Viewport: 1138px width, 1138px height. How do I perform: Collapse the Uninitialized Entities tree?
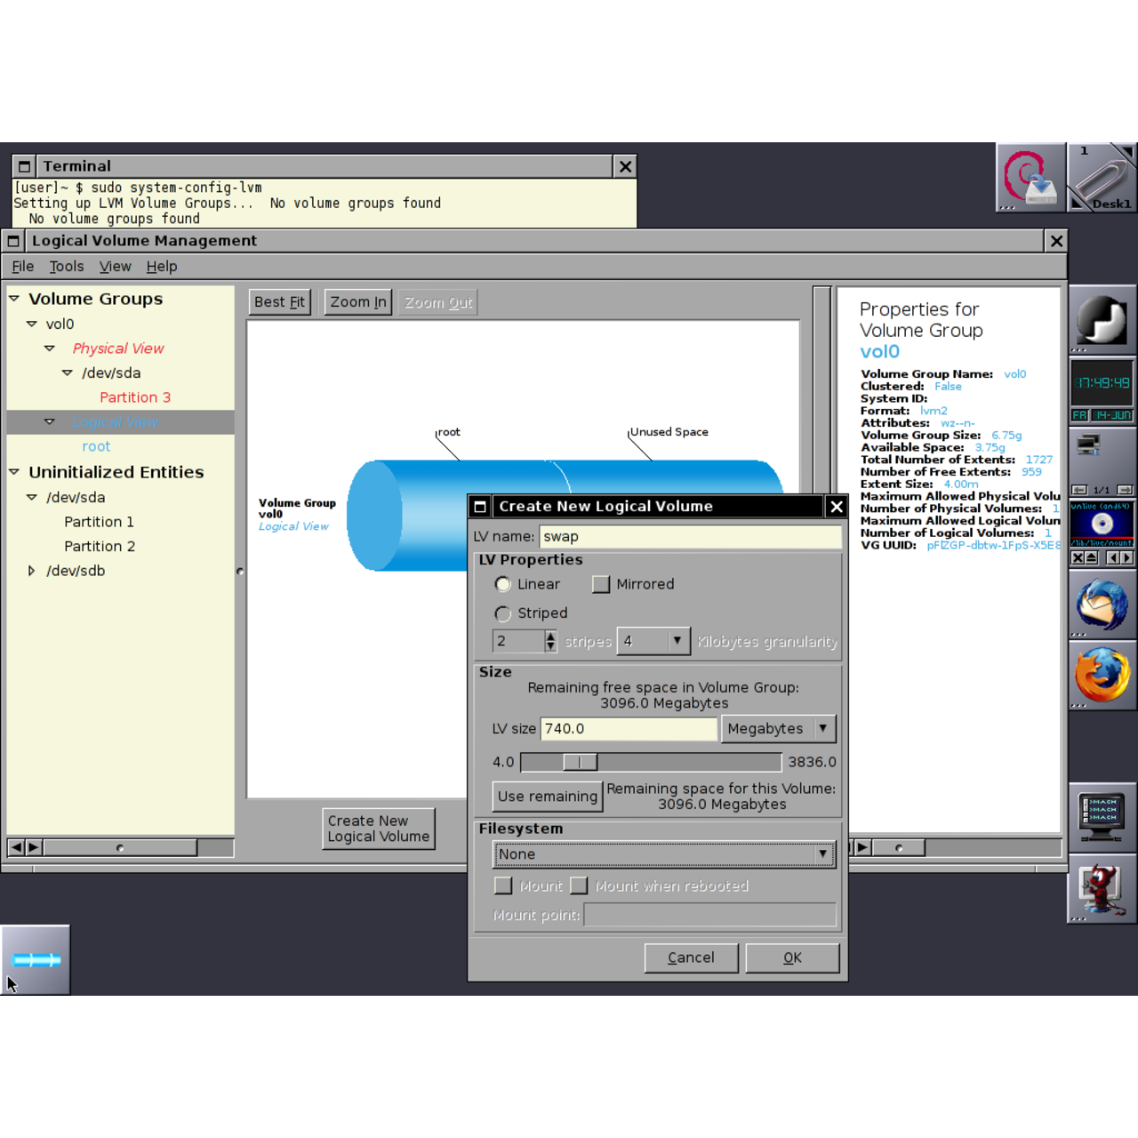click(14, 471)
